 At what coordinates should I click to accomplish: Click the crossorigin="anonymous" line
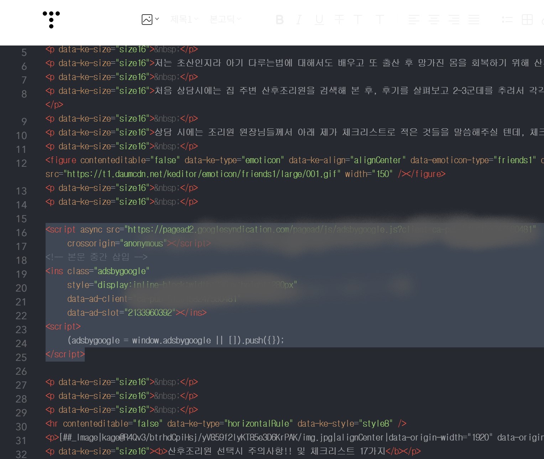[139, 244]
